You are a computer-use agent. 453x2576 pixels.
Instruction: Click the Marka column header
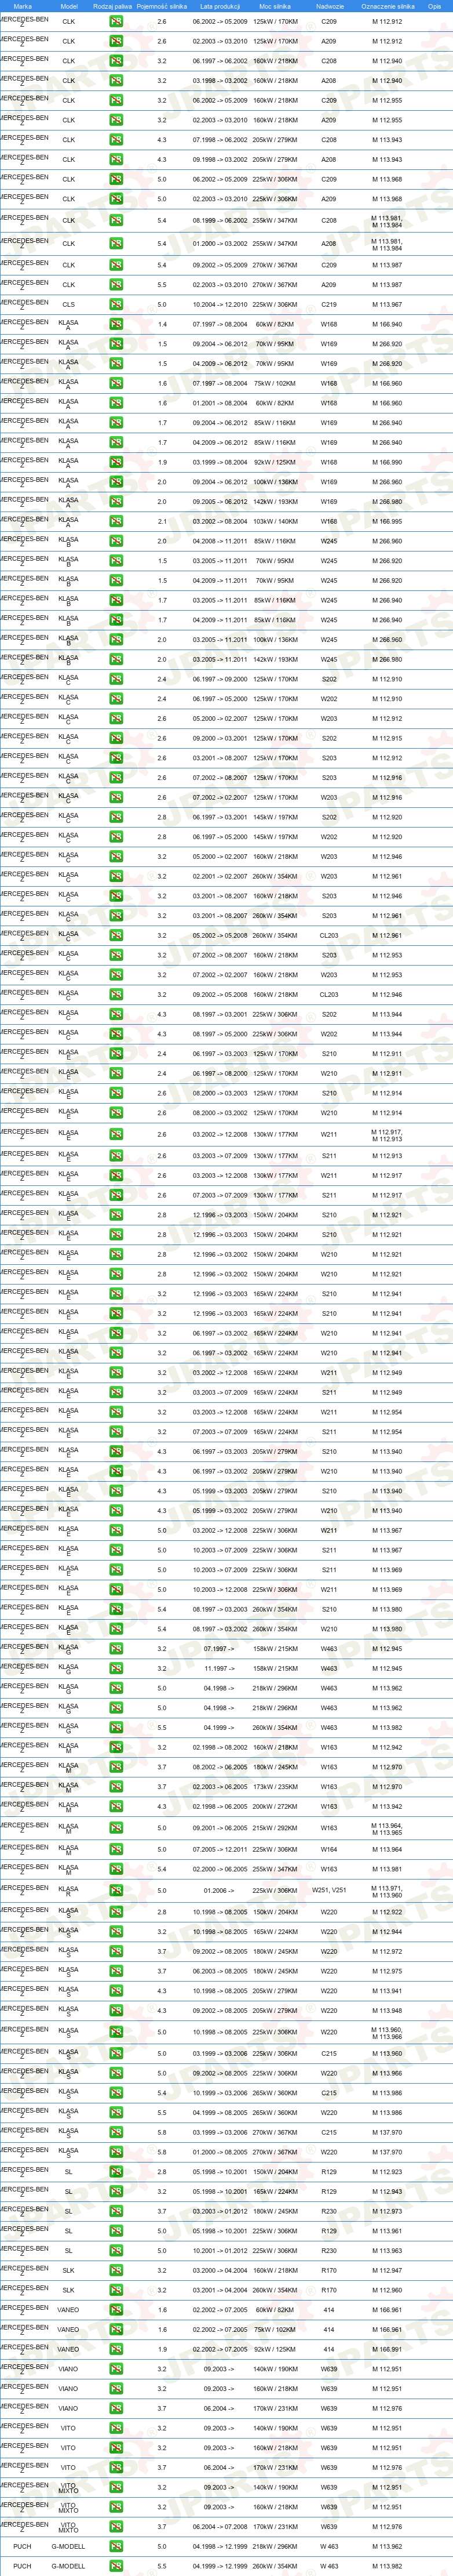click(23, 6)
